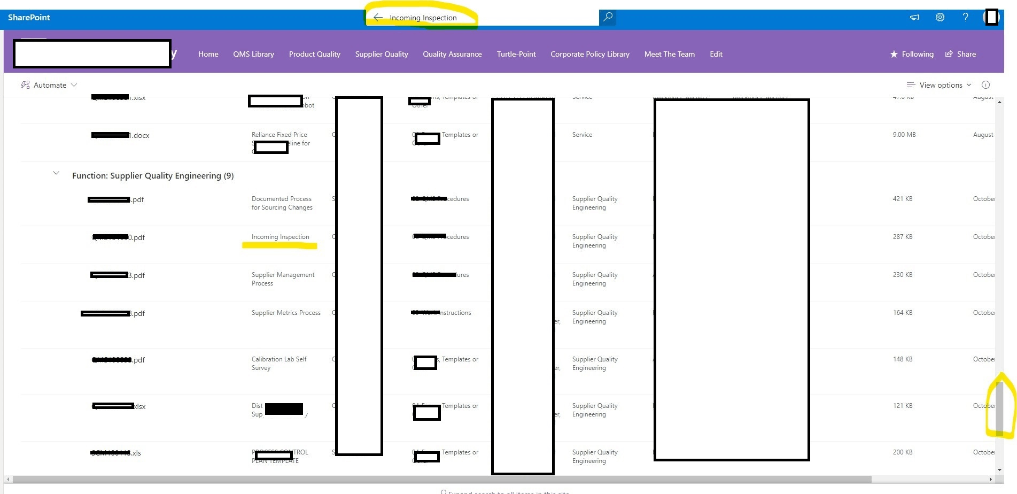The image size is (1017, 494).
Task: Click 'Supplier Management Process' title cell
Action: (x=283, y=279)
